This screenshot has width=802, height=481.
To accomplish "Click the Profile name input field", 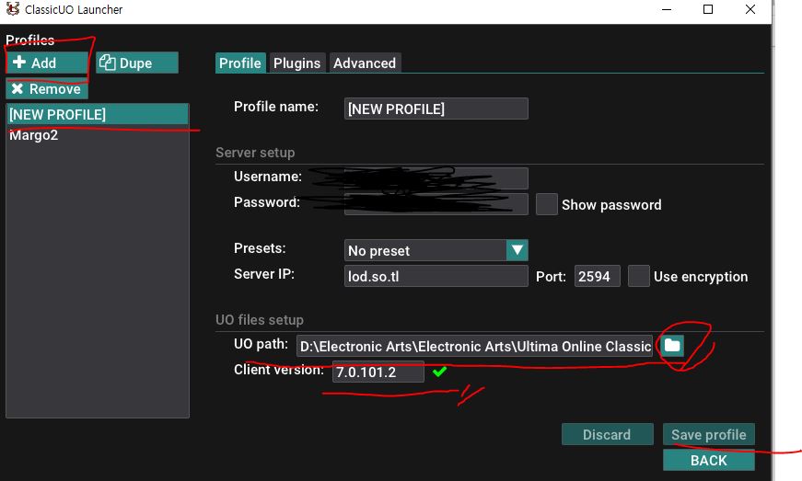I will tap(436, 109).
